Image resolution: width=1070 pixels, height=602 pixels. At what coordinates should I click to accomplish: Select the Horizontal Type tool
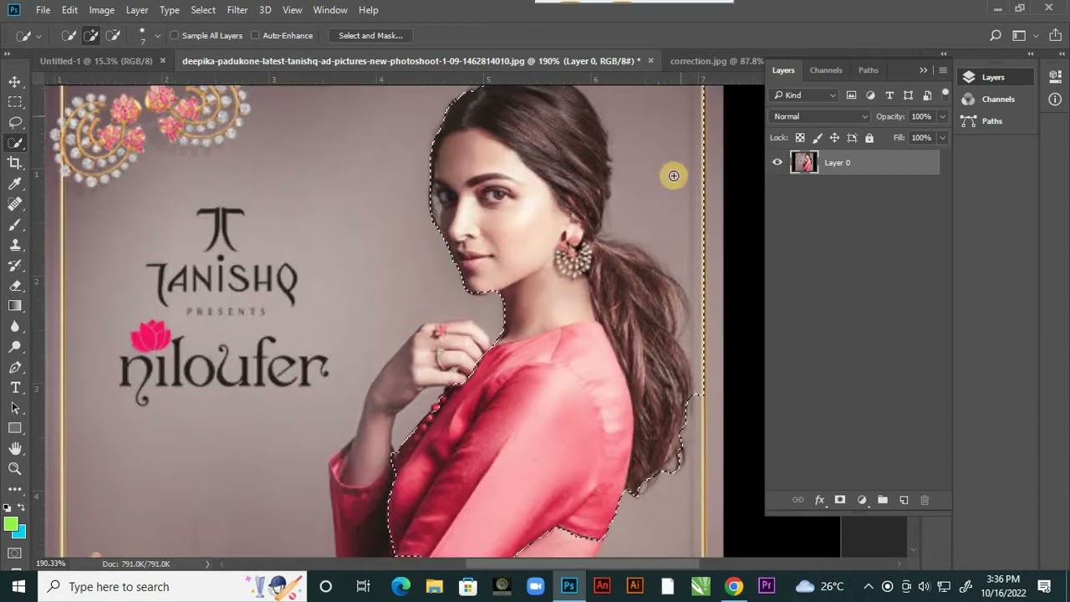pos(15,388)
